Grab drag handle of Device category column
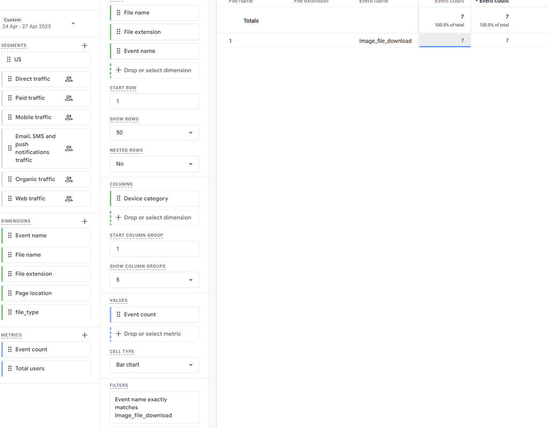 (119, 198)
